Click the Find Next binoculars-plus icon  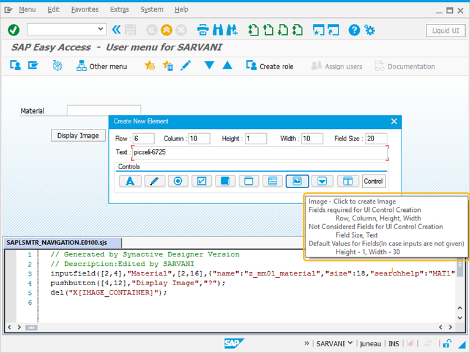click(x=233, y=30)
